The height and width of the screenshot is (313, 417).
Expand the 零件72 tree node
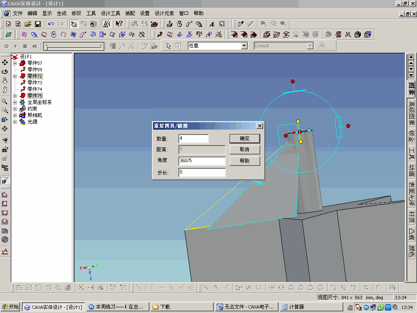click(15, 76)
